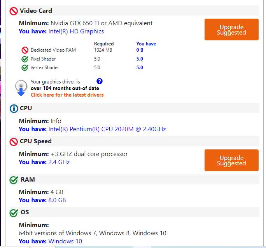266x248 pixels.
Task: Click the OS green check icon
Action: click(14, 213)
